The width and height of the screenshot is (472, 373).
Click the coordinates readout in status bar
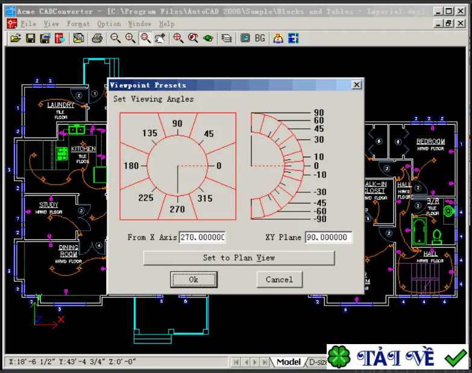click(72, 362)
